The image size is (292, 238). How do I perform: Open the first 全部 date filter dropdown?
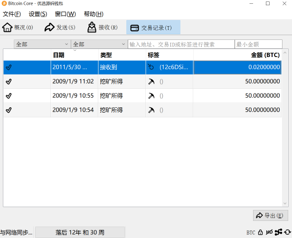[x=42, y=44]
